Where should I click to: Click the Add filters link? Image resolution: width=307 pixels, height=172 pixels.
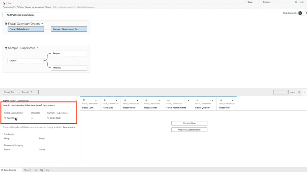(302, 2)
